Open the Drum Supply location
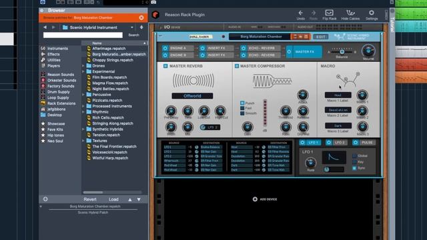The height and width of the screenshot is (240, 427). [58, 92]
